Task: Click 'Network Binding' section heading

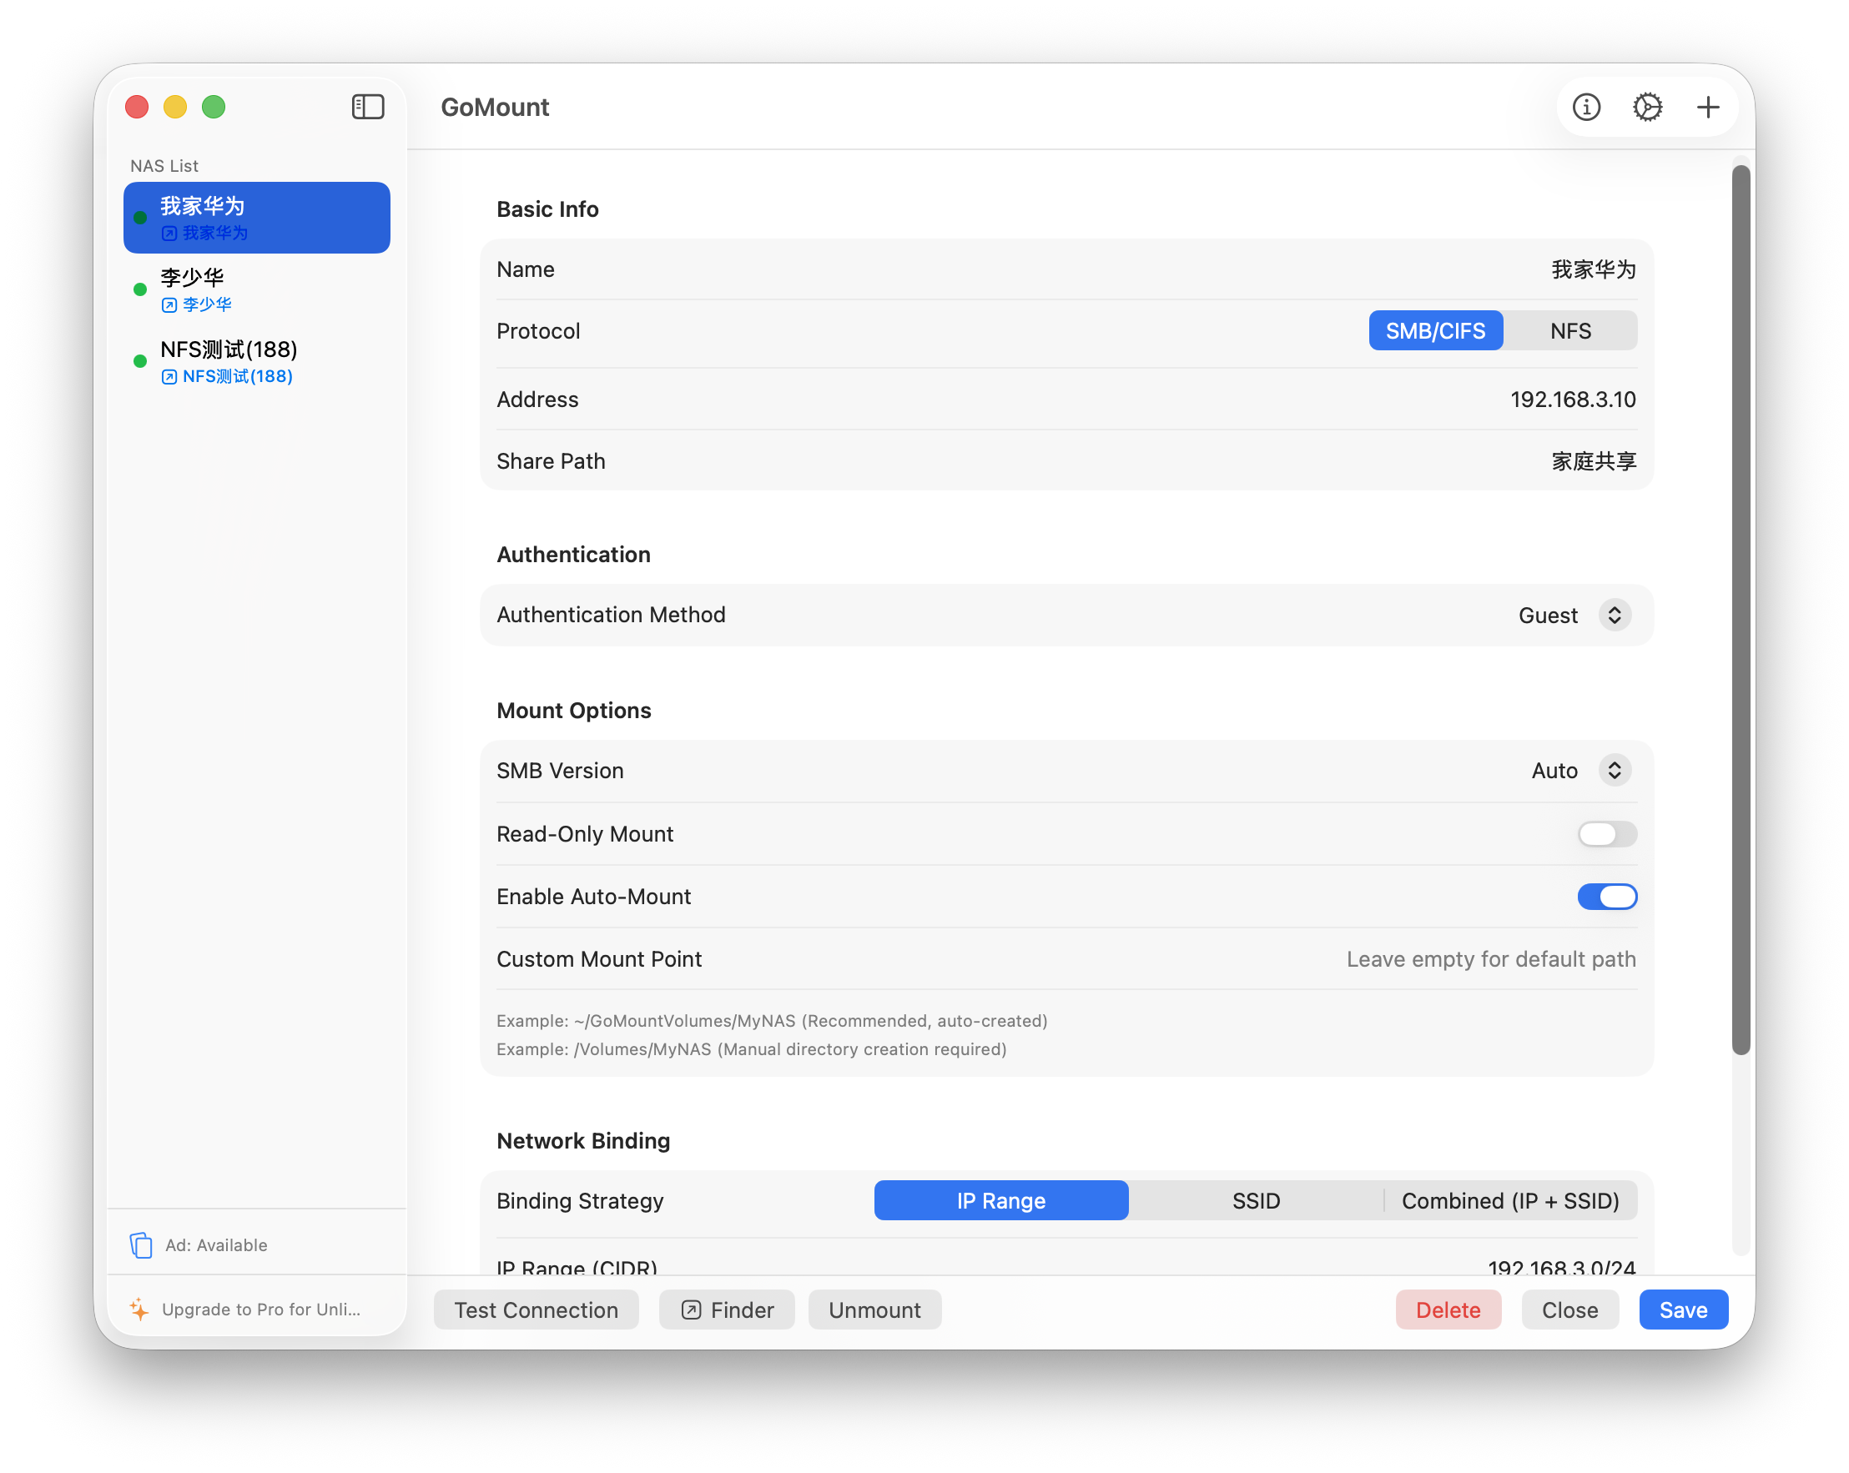Action: coord(583,1141)
